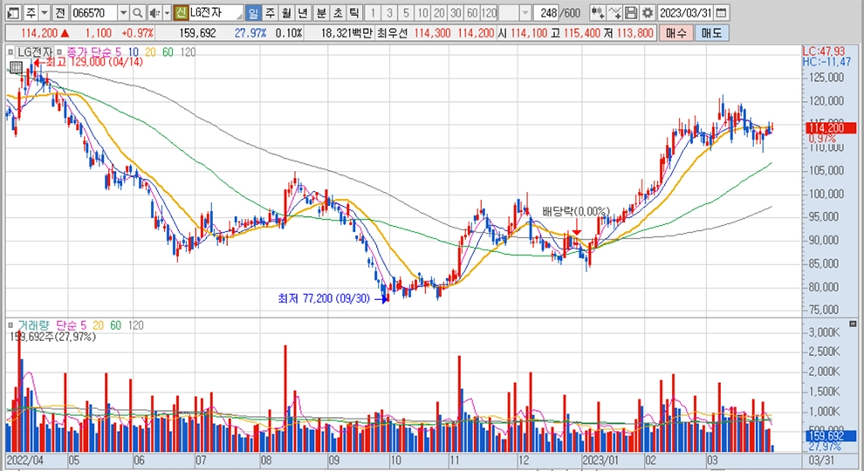Click the small square marker before 종가 단순
Screen dimensions: 864x471
click(60, 52)
